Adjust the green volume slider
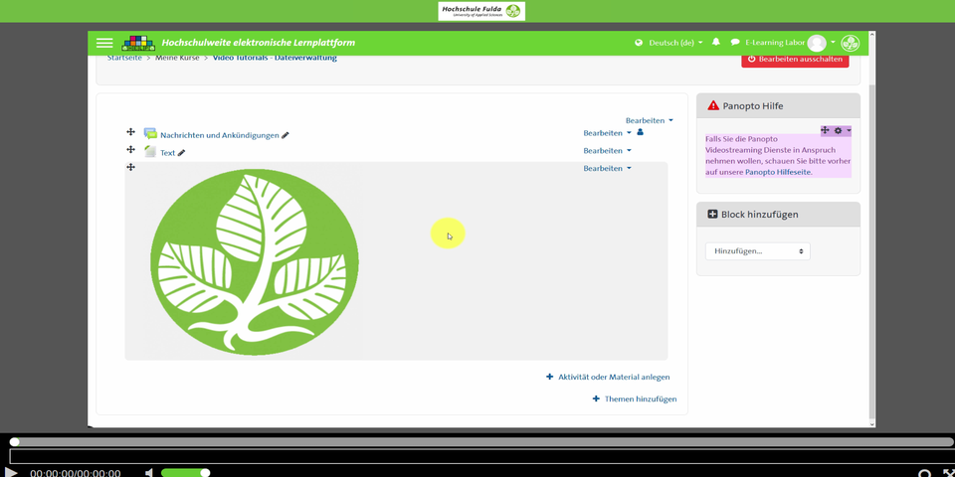Viewport: 955px width, 477px height. [185, 473]
